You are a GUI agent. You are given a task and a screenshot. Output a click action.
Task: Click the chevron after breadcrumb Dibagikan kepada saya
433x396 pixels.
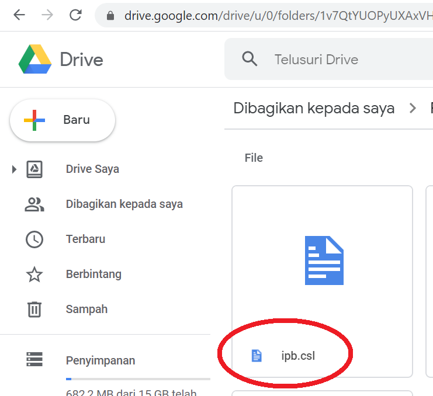coord(413,108)
